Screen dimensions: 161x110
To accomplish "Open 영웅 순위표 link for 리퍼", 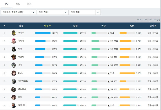I will click(153, 49).
